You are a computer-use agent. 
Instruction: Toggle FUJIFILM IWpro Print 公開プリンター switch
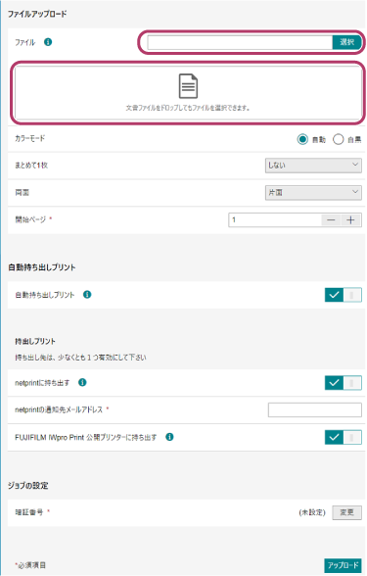344,437
